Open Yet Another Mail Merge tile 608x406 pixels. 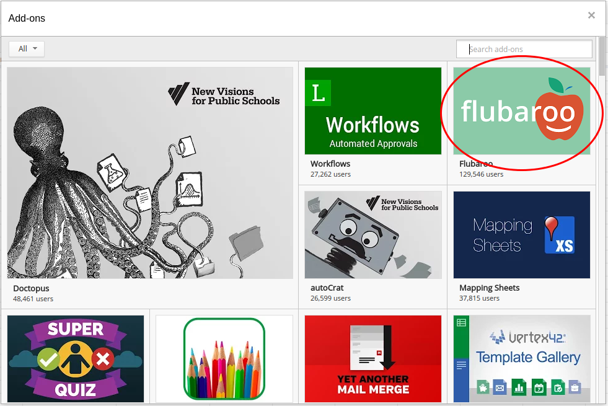373,359
